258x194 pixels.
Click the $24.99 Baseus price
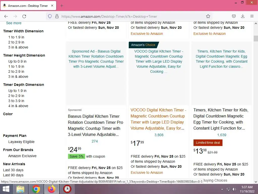click(75, 150)
